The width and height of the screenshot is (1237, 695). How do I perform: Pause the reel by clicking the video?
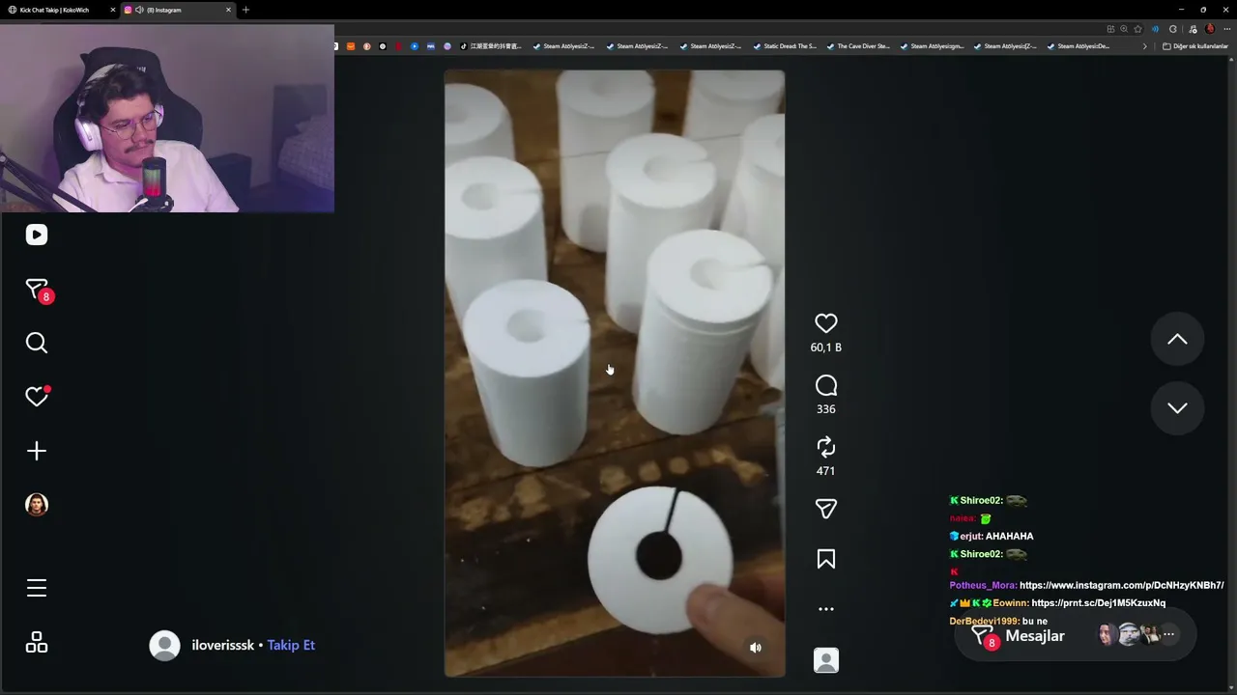[615, 374]
